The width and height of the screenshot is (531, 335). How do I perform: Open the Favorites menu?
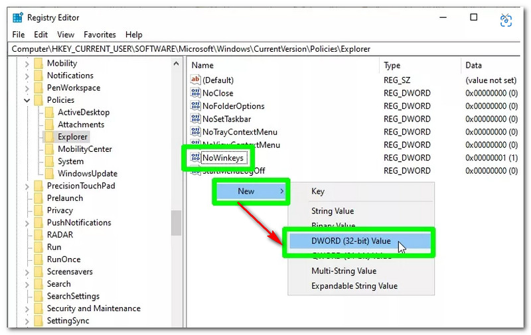click(100, 34)
